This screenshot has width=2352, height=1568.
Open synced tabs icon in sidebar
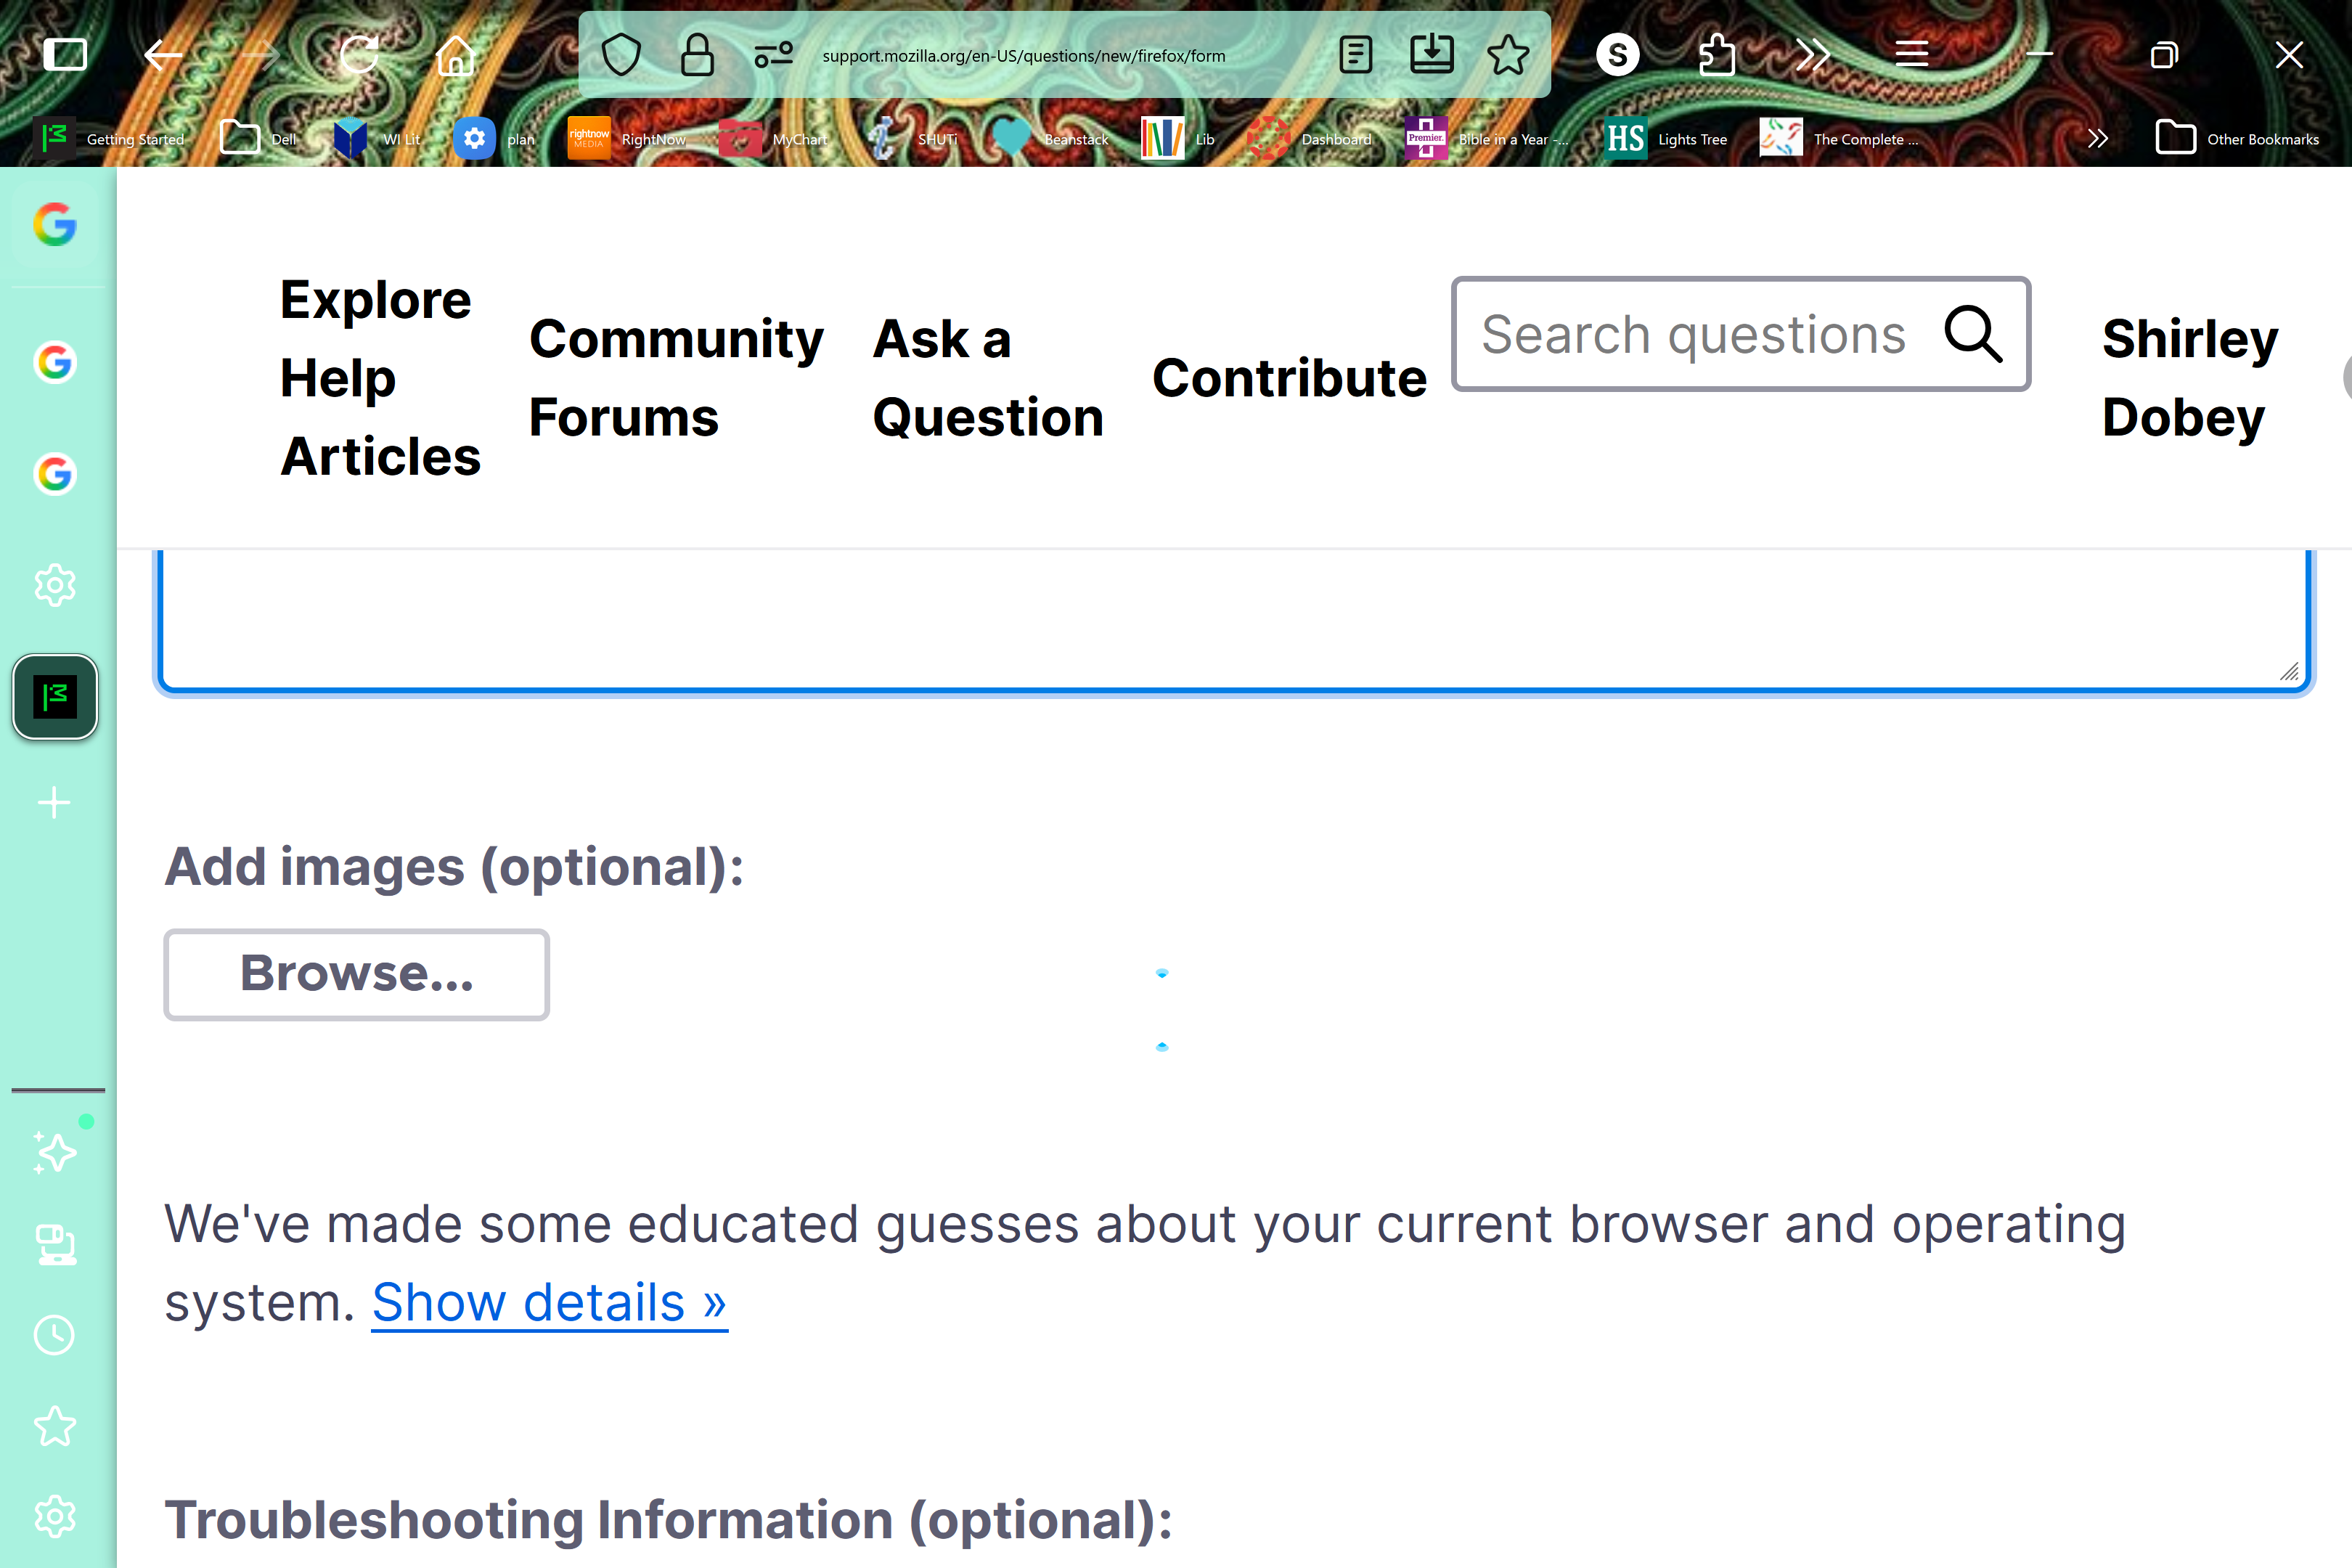pos(55,1244)
